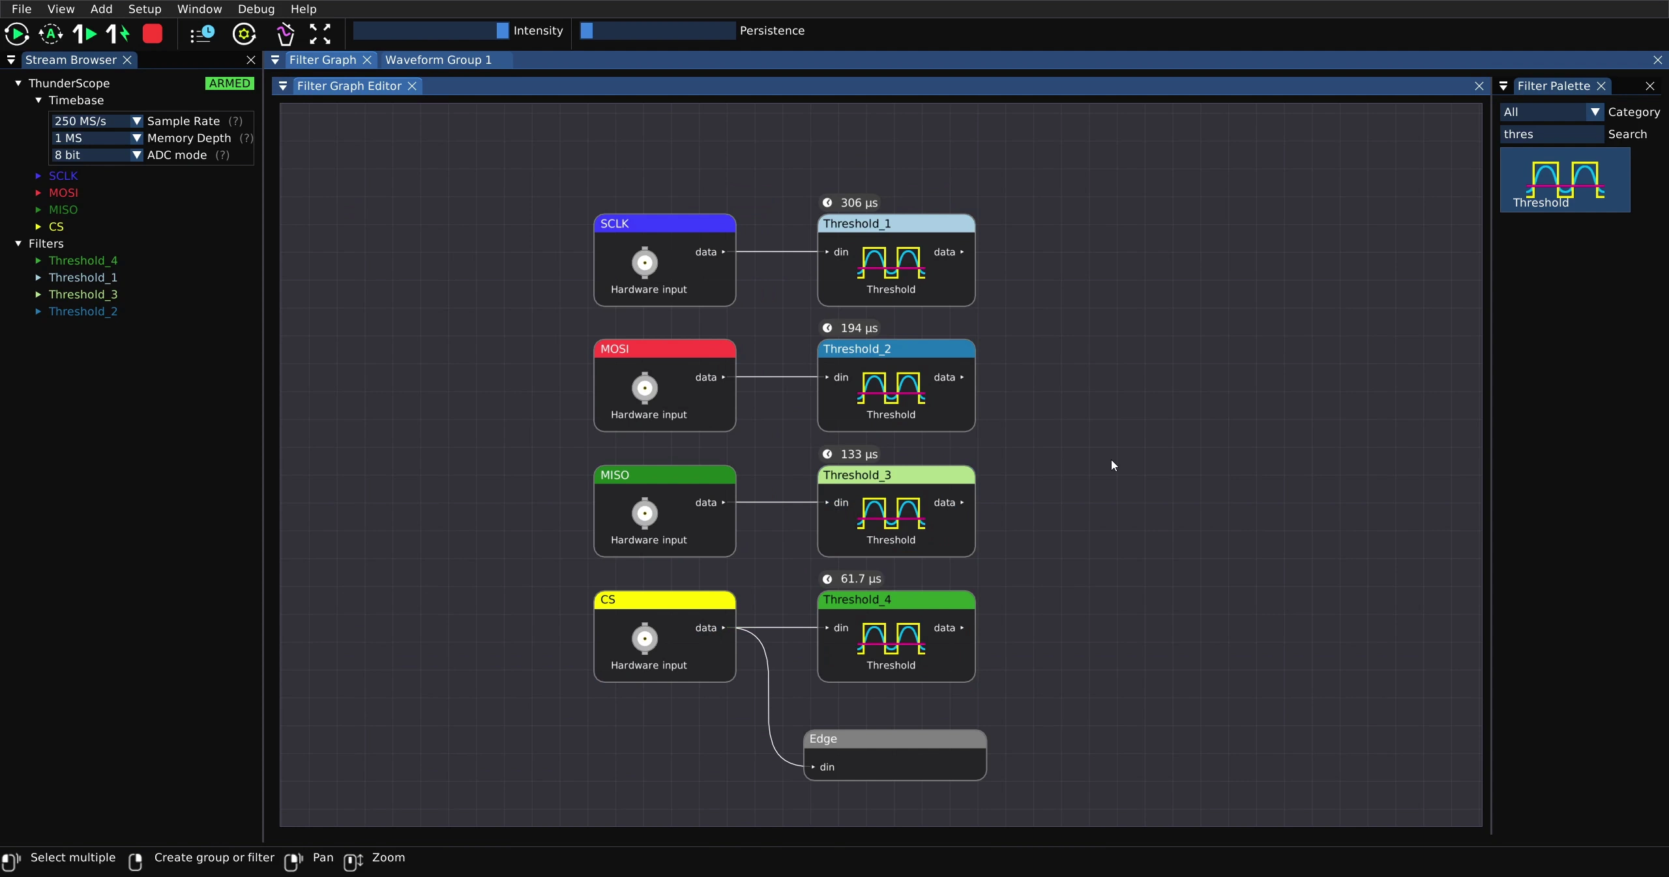1669x877 pixels.
Task: Open Filter Palette panel menu icon
Action: 1503,86
